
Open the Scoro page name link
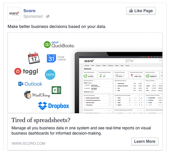pyautogui.click(x=29, y=11)
